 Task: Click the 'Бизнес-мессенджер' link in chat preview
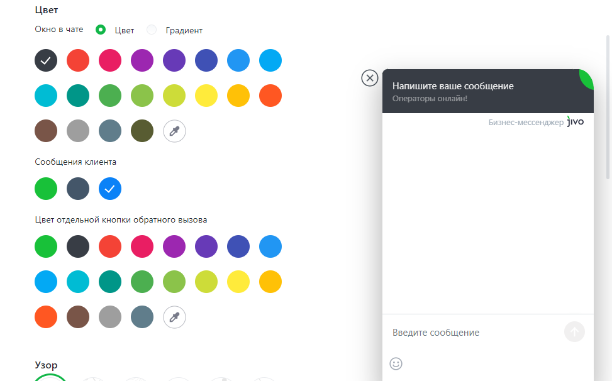(526, 123)
